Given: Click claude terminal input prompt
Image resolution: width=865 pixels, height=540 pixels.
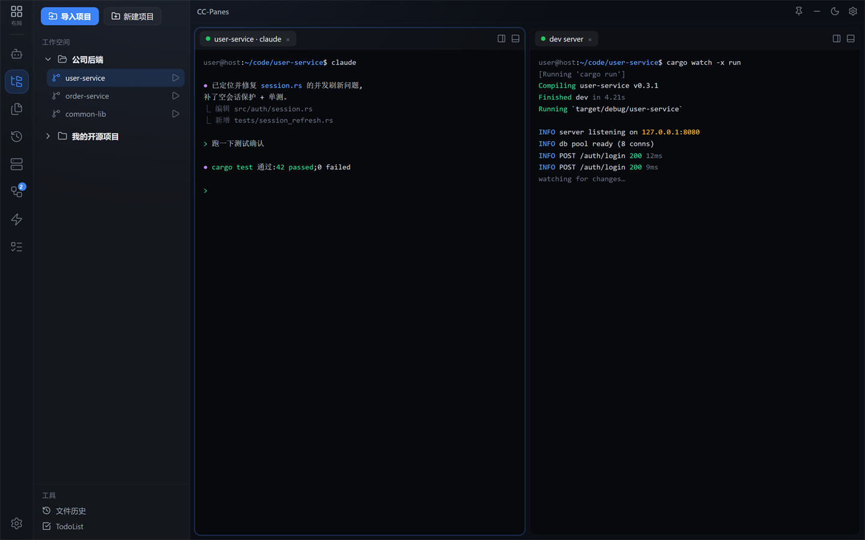Looking at the screenshot, I should tap(205, 190).
